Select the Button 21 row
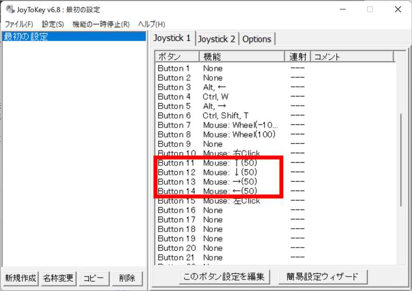This screenshot has height=291, width=412. click(275, 258)
